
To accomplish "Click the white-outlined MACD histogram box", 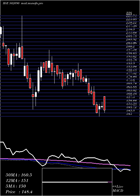I will 77,182.
